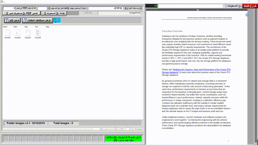Click the PDF page count field showing 4

click(x=9, y=8)
